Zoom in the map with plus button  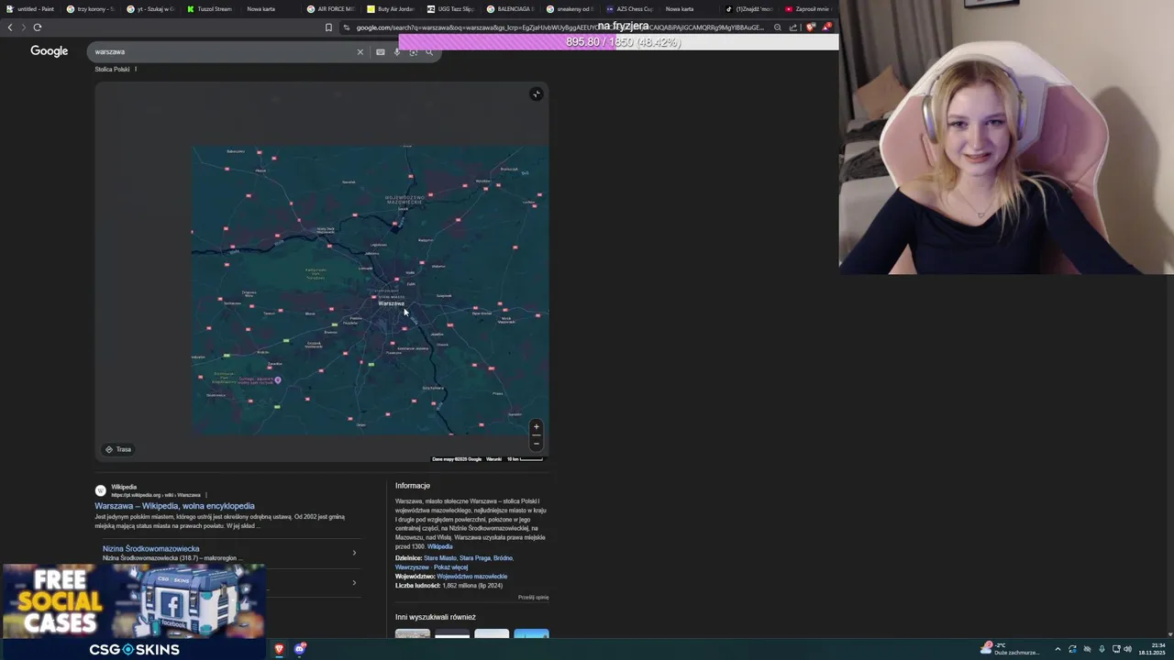point(537,426)
